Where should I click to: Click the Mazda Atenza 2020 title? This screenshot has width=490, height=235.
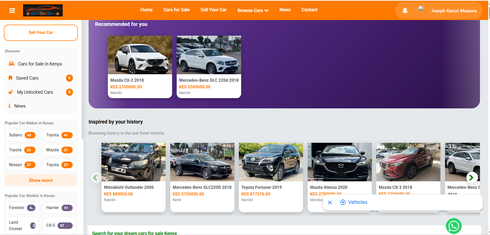[329, 187]
